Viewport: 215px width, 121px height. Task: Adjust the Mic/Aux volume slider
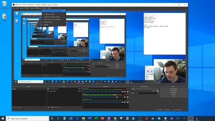103,97
